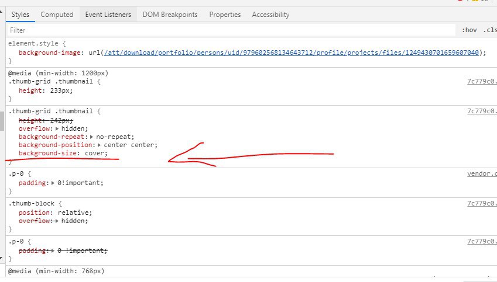Select the .thumb-block selector
Image resolution: width=497 pixels, height=282 pixels.
click(x=32, y=204)
